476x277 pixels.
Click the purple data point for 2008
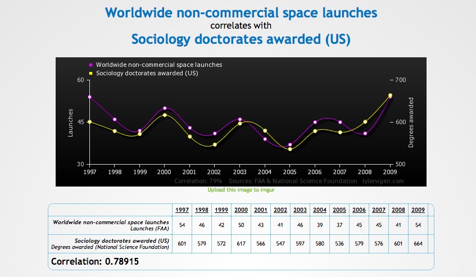click(365, 134)
